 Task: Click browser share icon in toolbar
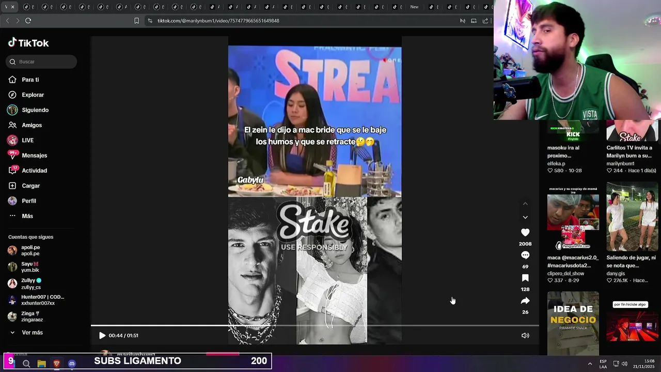click(485, 21)
